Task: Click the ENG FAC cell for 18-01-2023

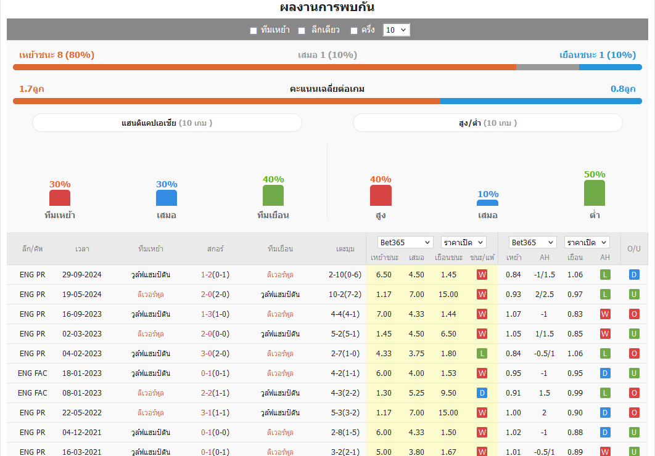Action: point(33,373)
